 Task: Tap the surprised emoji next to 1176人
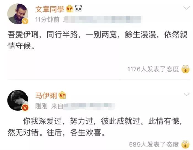[x=186, y=69]
